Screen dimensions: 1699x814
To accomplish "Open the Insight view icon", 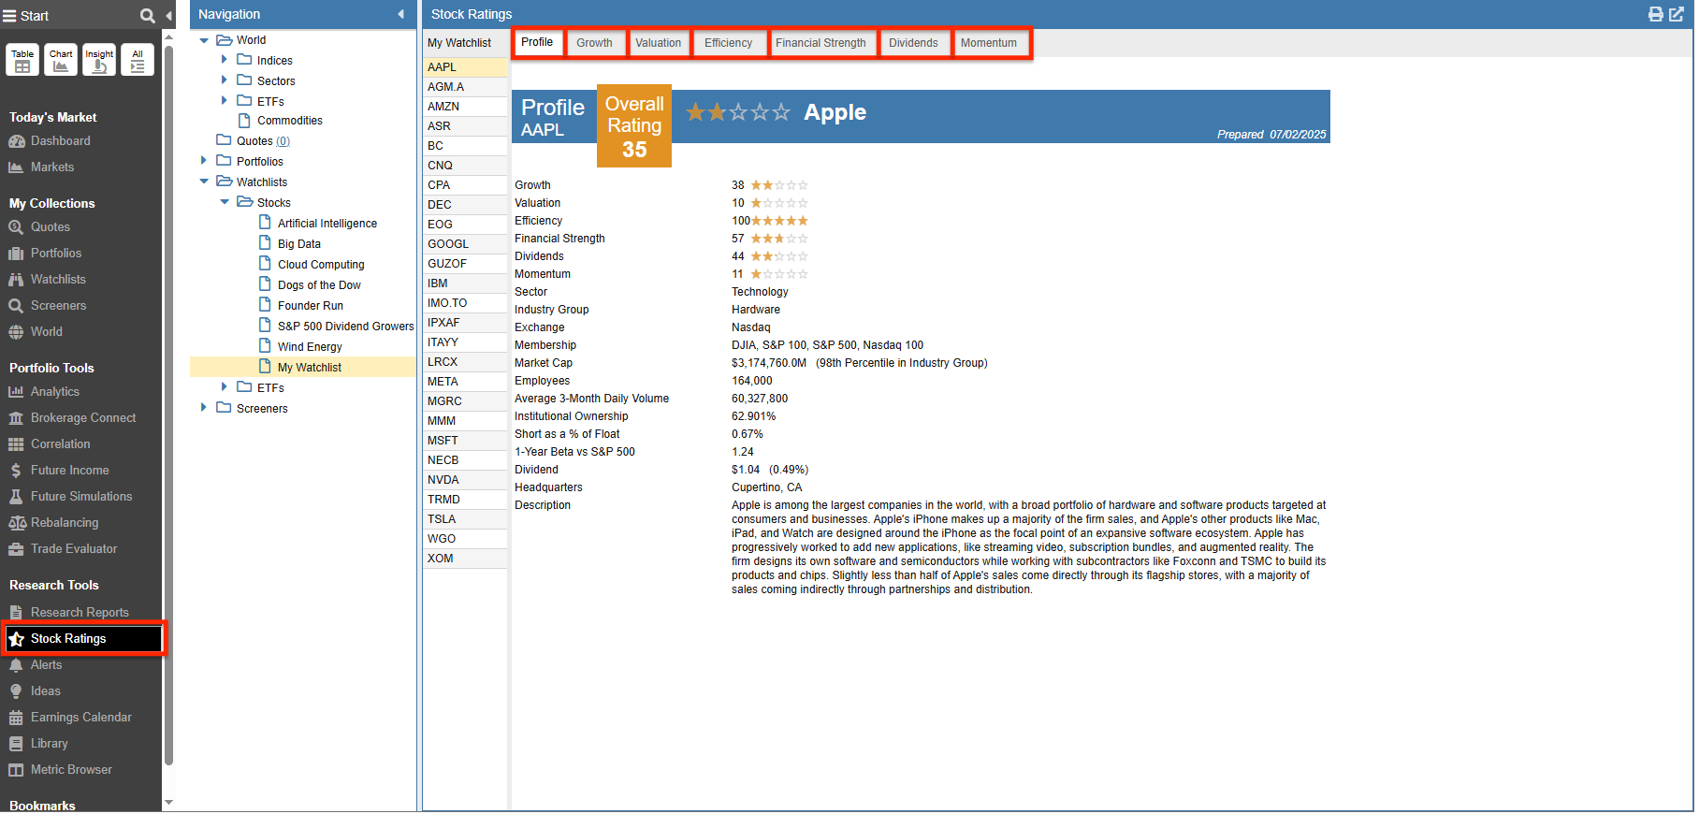I will tap(99, 61).
